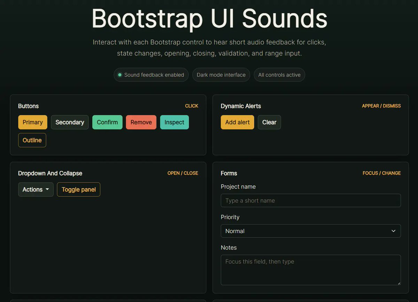Focus the Project name input field
Image resolution: width=418 pixels, height=302 pixels.
[x=311, y=201]
